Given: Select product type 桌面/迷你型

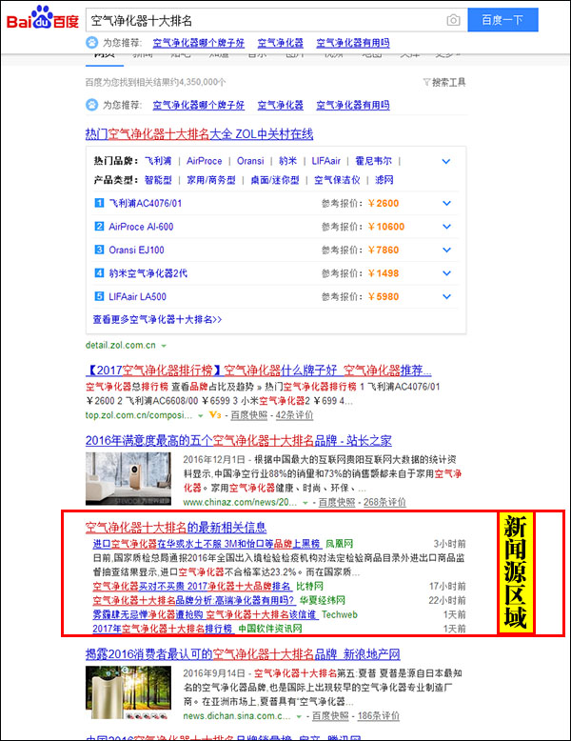Looking at the screenshot, I should point(274,180).
